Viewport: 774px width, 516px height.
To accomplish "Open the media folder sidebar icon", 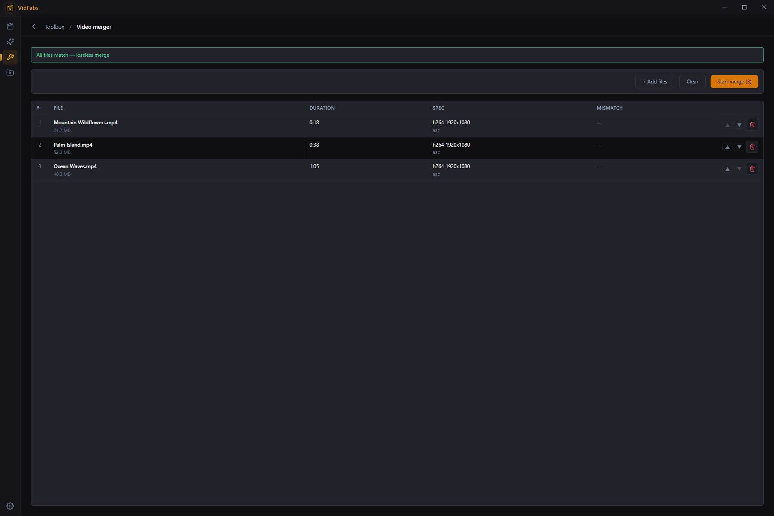I will [10, 73].
